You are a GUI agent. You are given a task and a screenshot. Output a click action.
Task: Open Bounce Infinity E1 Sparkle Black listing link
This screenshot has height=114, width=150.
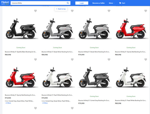pyautogui.click(x=21, y=52)
